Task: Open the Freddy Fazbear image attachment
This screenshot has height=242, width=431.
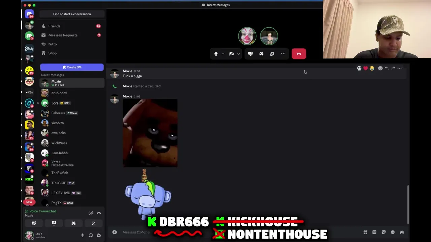Action: (x=150, y=133)
